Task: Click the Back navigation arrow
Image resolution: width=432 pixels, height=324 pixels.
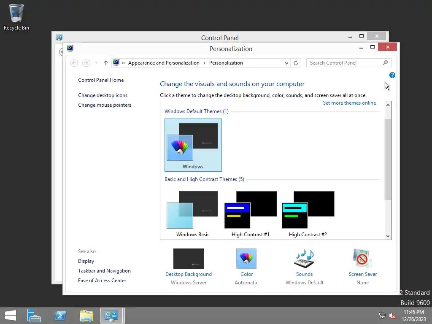Action: pos(74,63)
